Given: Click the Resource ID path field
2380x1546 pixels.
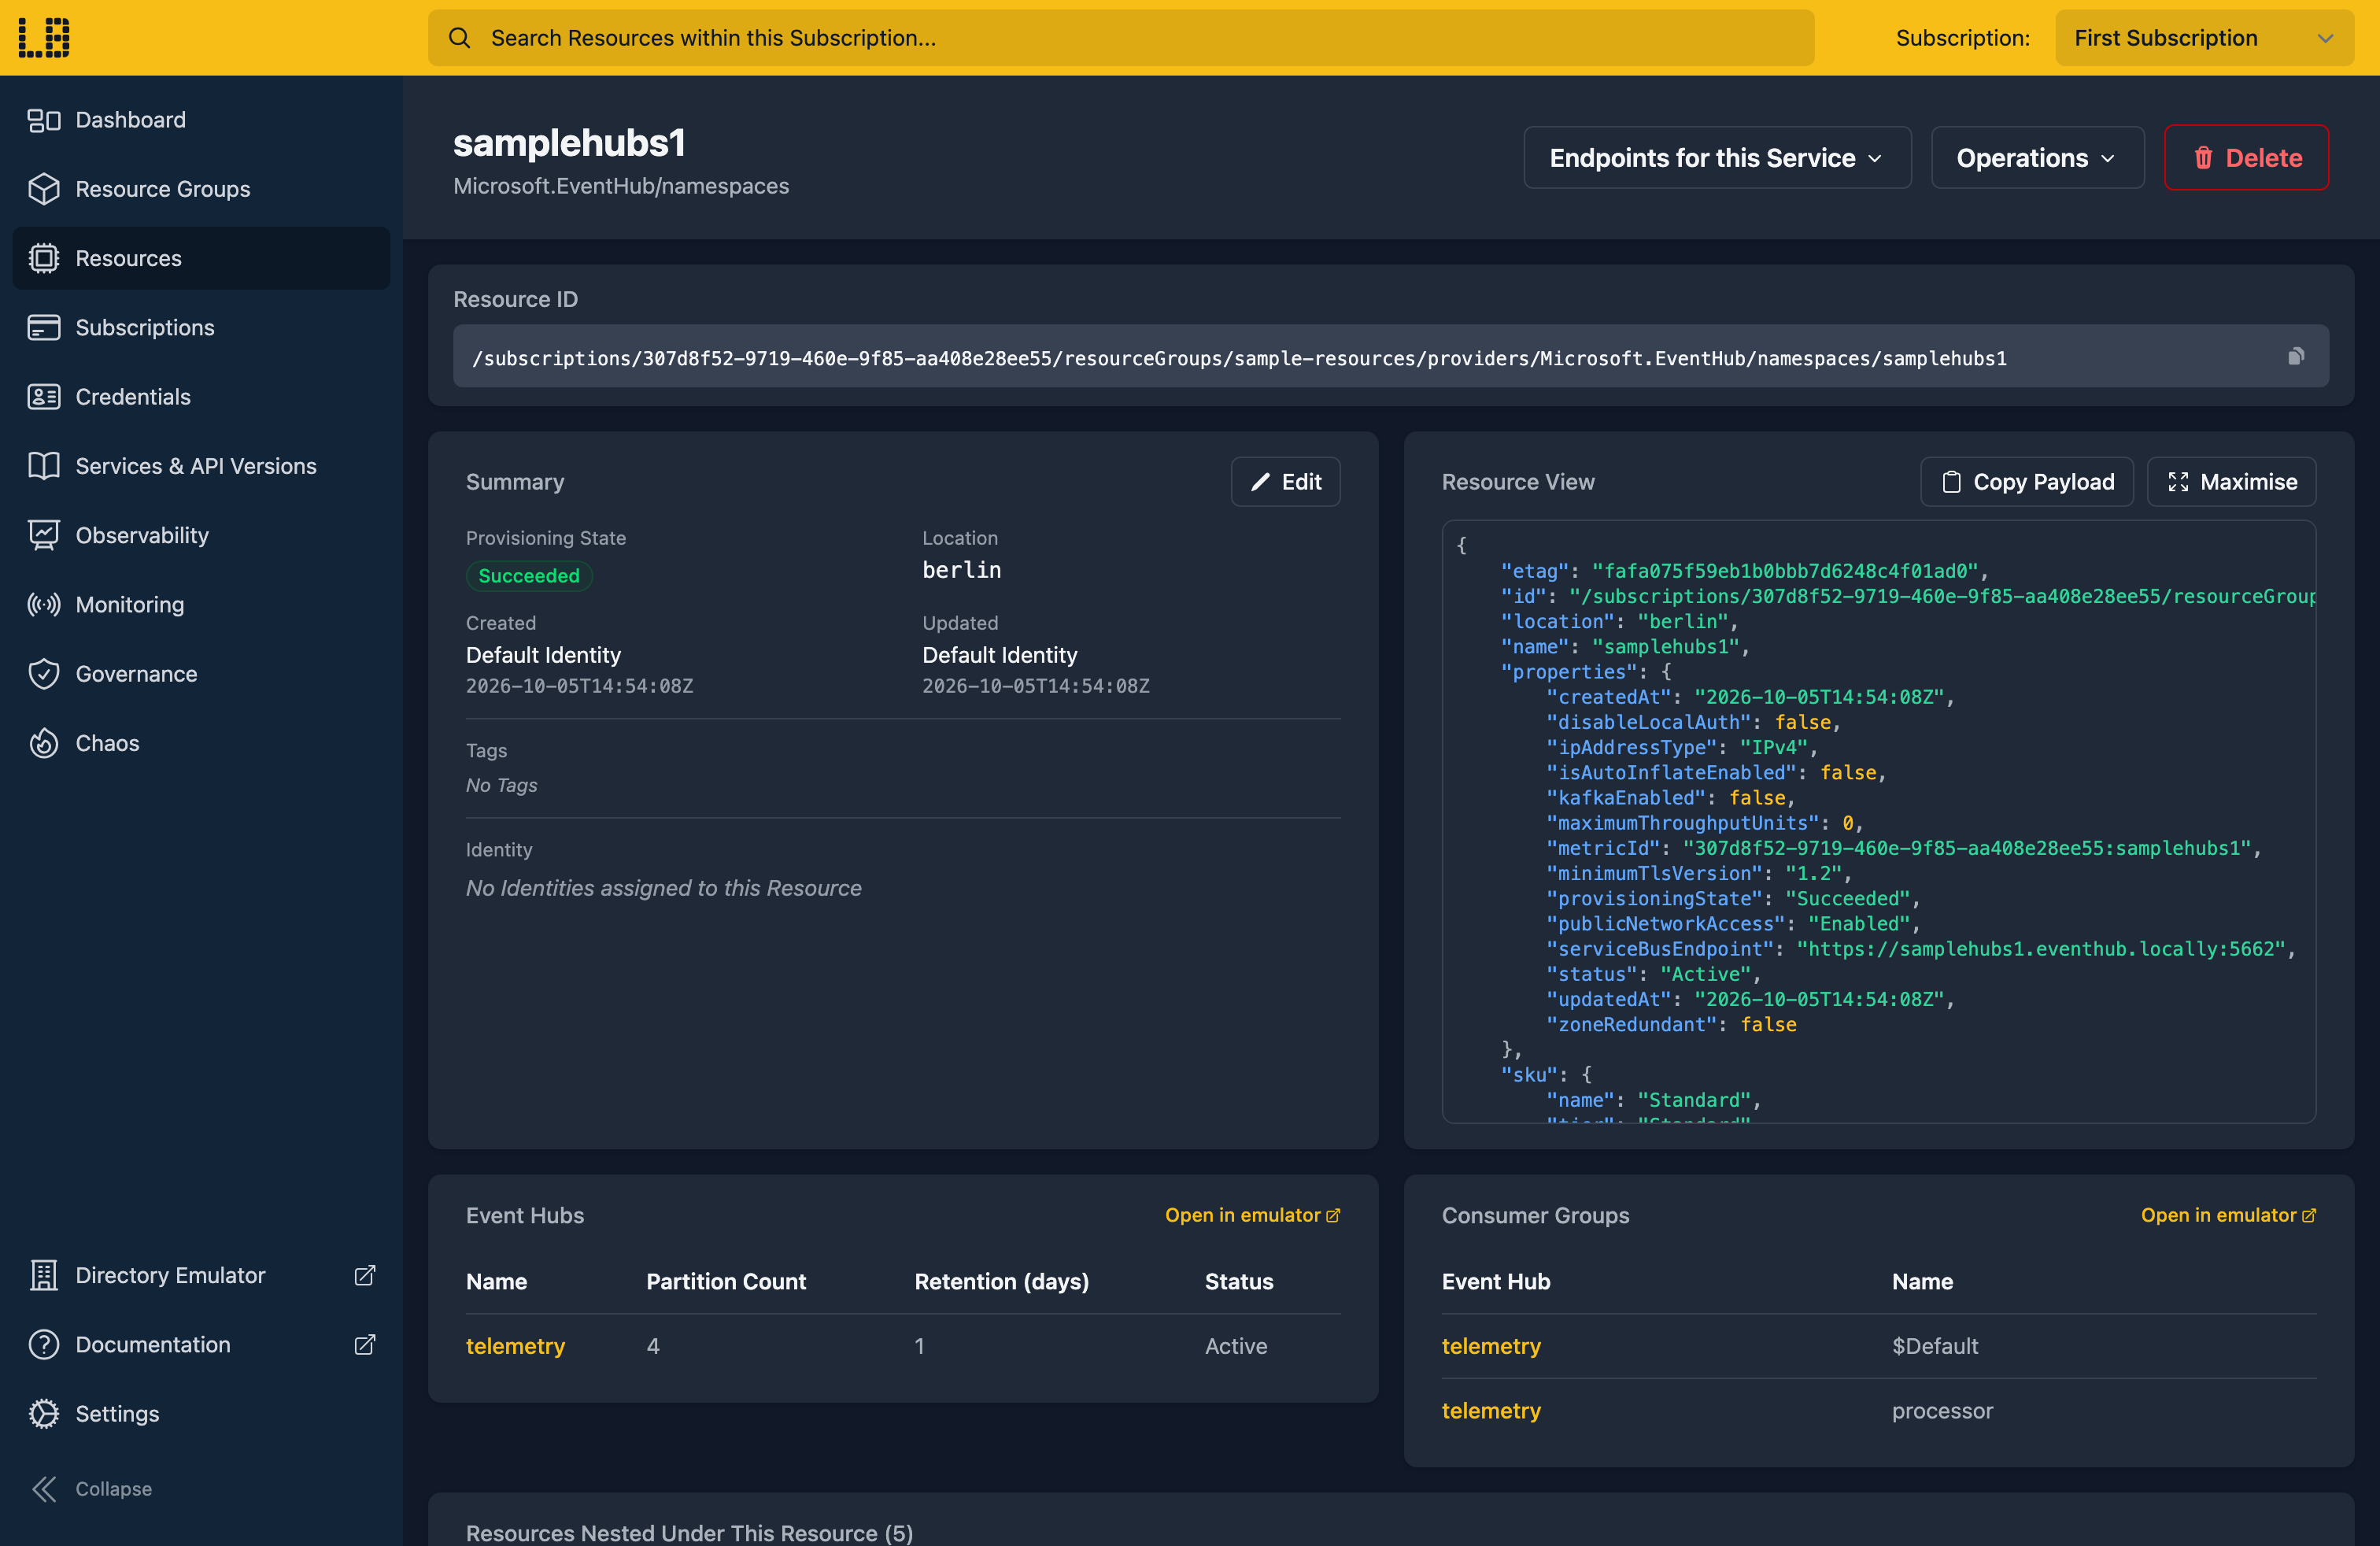Looking at the screenshot, I should [1391, 357].
